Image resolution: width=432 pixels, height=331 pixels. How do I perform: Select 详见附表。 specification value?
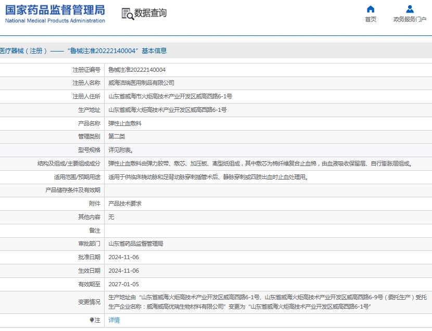(121, 150)
